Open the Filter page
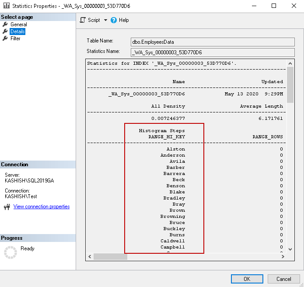Screen dimensions: 304x287 [x=15, y=38]
